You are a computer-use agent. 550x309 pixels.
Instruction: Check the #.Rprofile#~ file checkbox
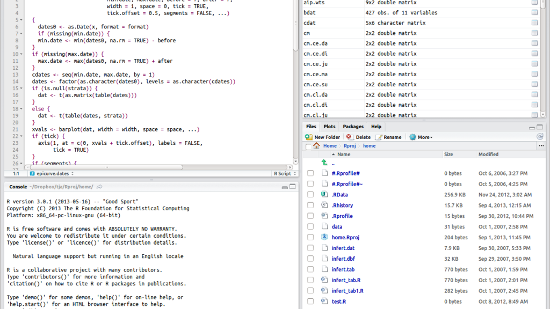click(x=310, y=184)
